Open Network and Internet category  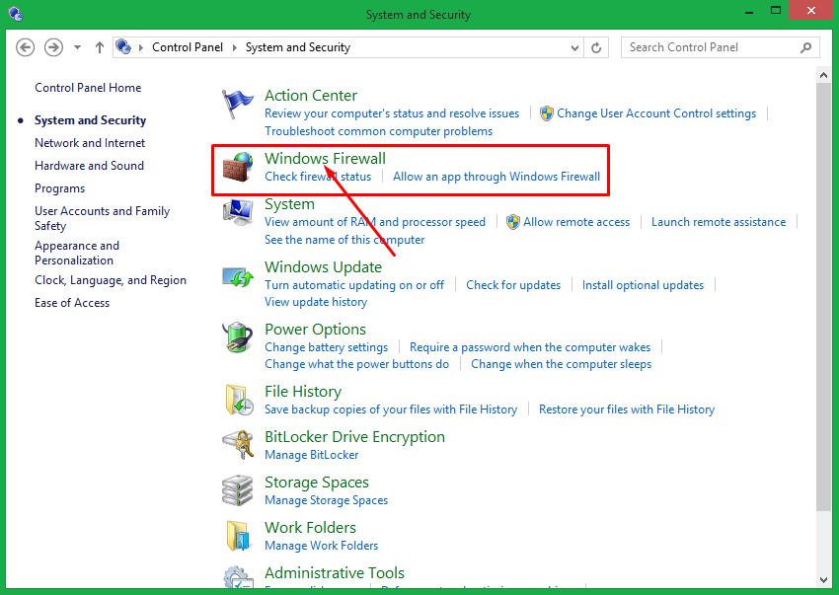click(90, 143)
